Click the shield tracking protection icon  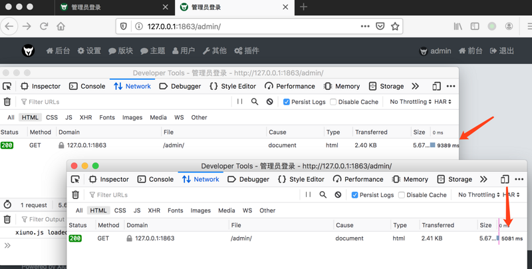tap(124, 26)
